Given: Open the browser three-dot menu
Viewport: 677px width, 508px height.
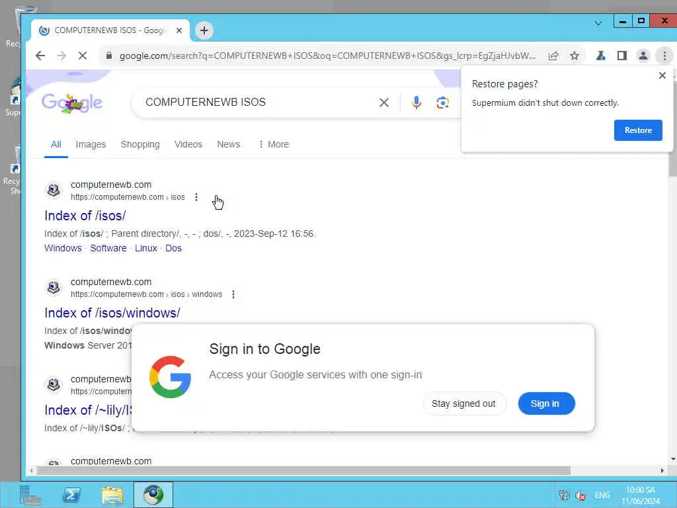Looking at the screenshot, I should (664, 56).
